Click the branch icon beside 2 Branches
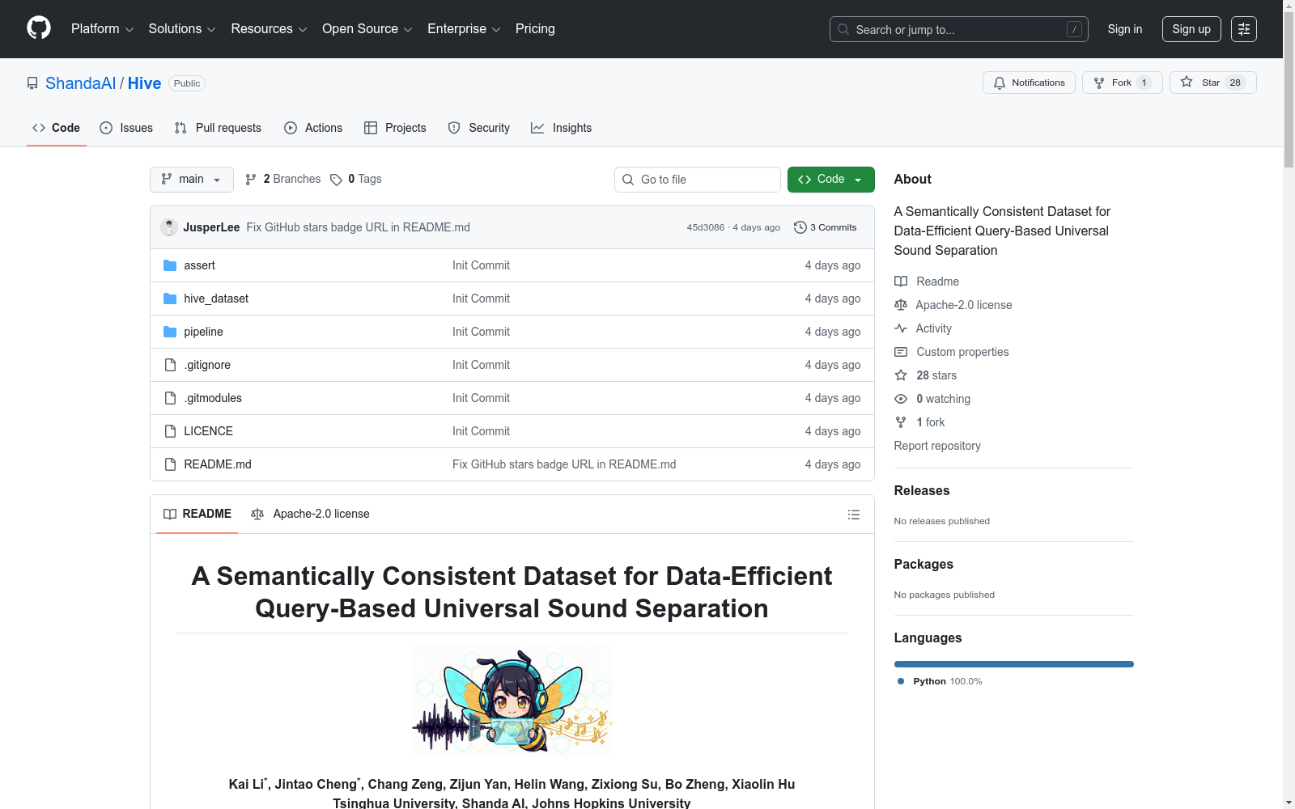The height and width of the screenshot is (809, 1295). click(x=251, y=180)
